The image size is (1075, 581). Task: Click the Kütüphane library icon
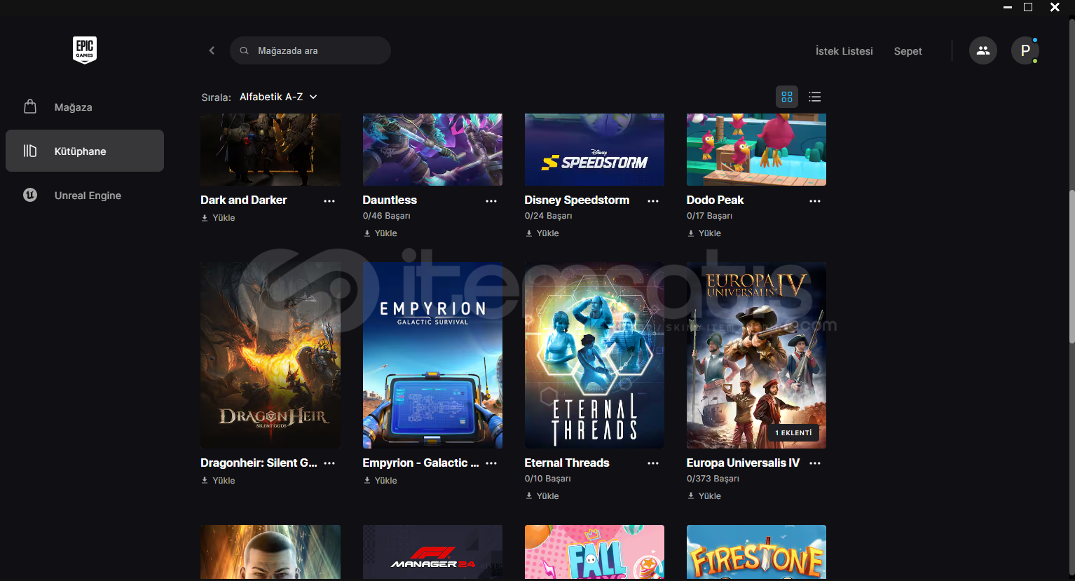tap(30, 151)
